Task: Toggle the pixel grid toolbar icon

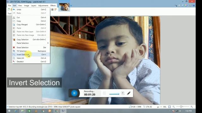Action: [52, 9]
